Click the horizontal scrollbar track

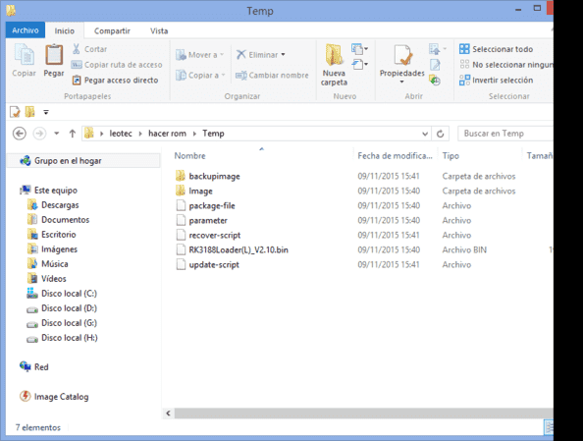coord(363,413)
